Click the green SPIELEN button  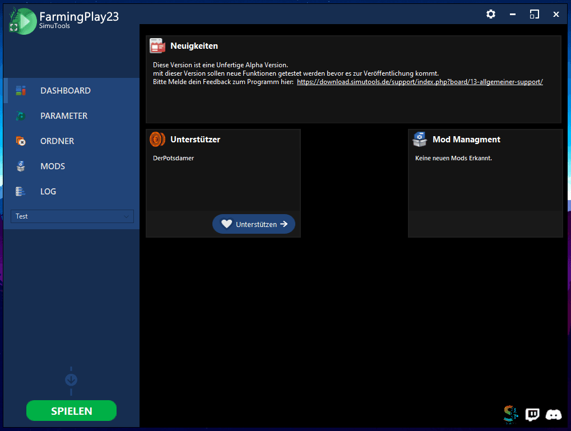(x=71, y=411)
